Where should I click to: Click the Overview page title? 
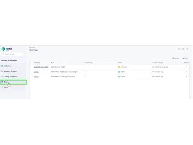tap(34, 50)
